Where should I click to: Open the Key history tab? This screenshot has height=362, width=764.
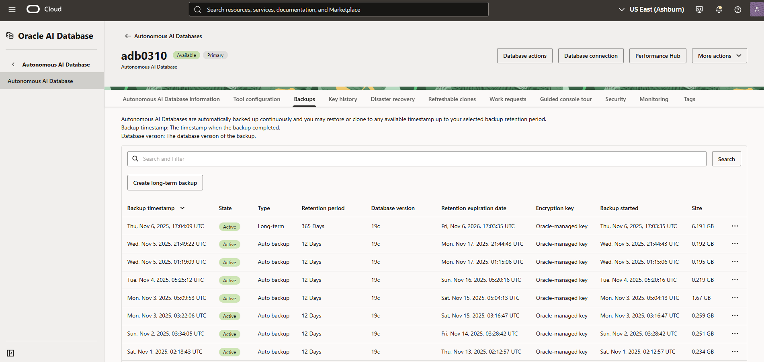coord(342,99)
